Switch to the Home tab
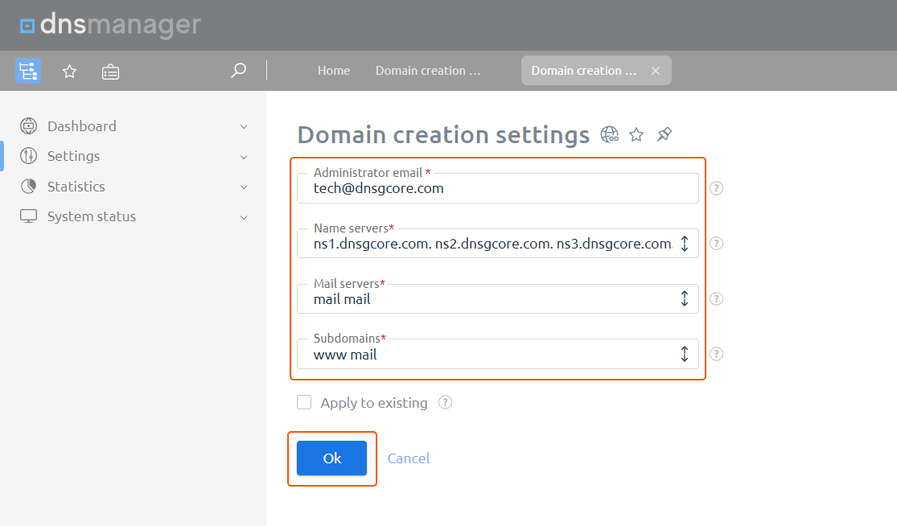The image size is (897, 526). click(x=334, y=70)
